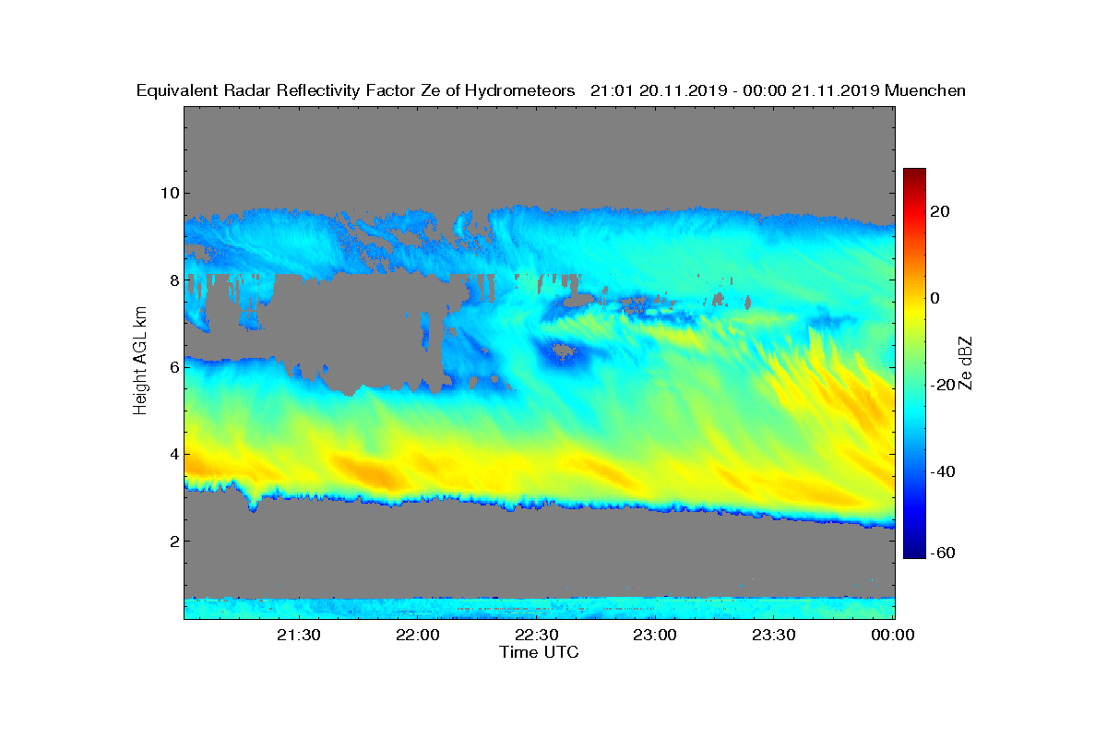Click the height label 6
The height and width of the screenshot is (738, 1107).
(x=173, y=367)
